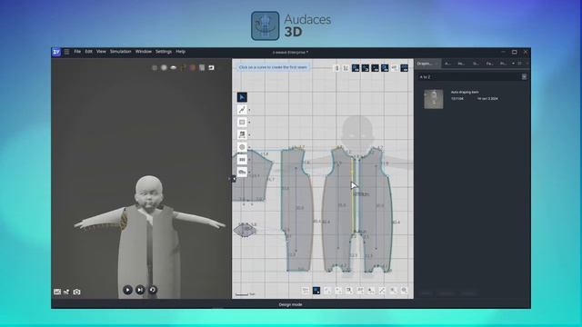Screen dimensions: 582x327
Task: Select the avatar/stamp tool in 2D toolbar
Action: pos(242,134)
